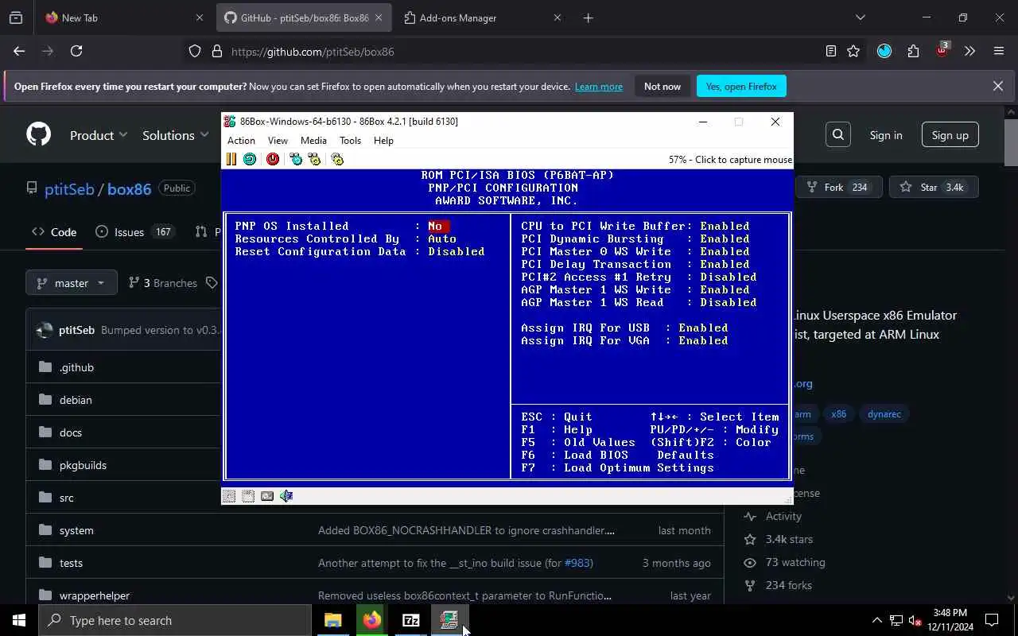The width and height of the screenshot is (1018, 636).
Task: Open Firefox View icon at tab strip start
Action: point(16,17)
